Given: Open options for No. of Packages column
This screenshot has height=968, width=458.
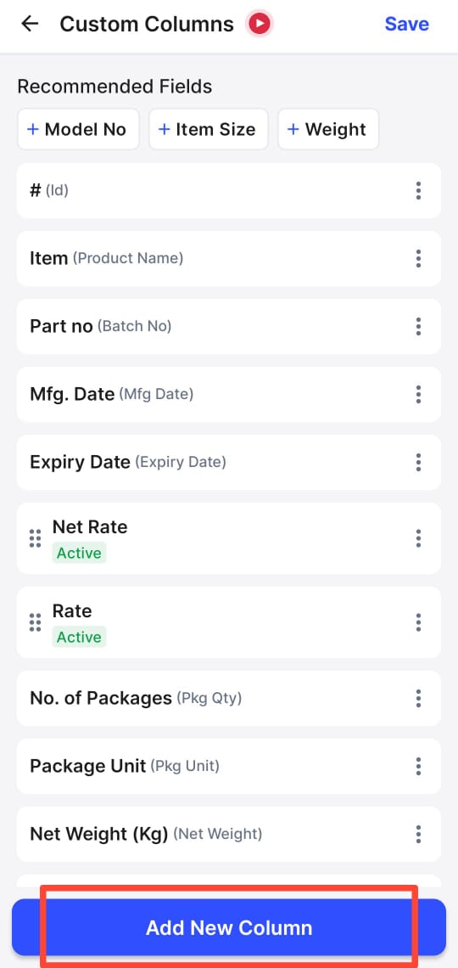Looking at the screenshot, I should point(418,698).
